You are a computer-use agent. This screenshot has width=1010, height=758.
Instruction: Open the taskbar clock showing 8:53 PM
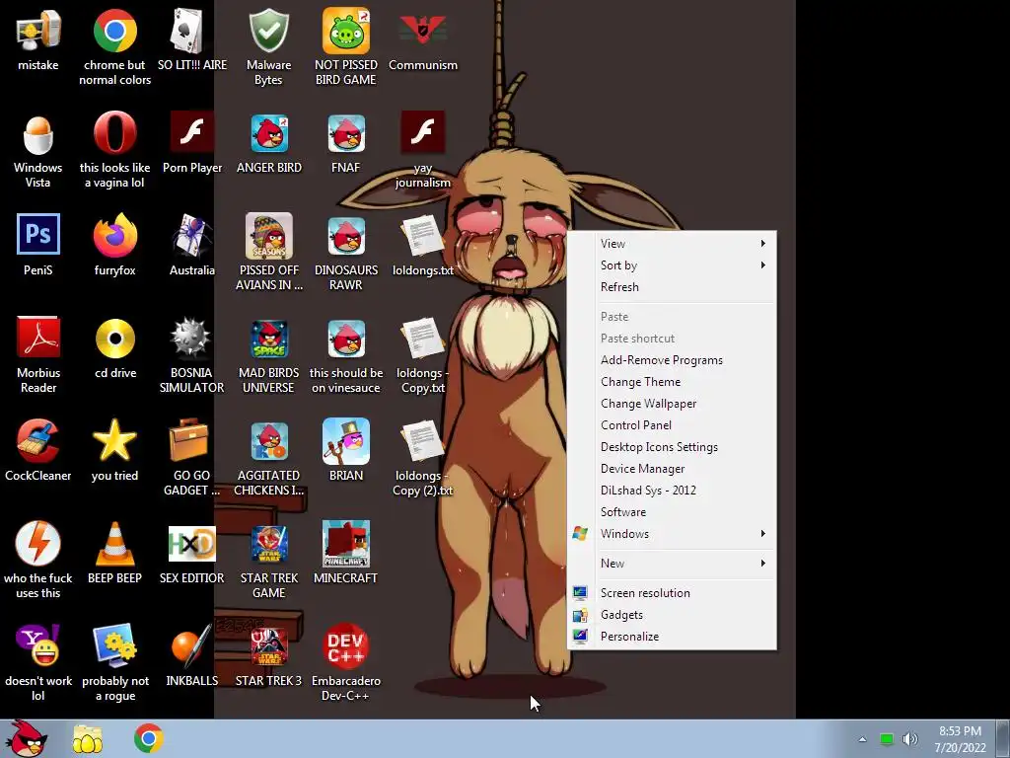(960, 739)
